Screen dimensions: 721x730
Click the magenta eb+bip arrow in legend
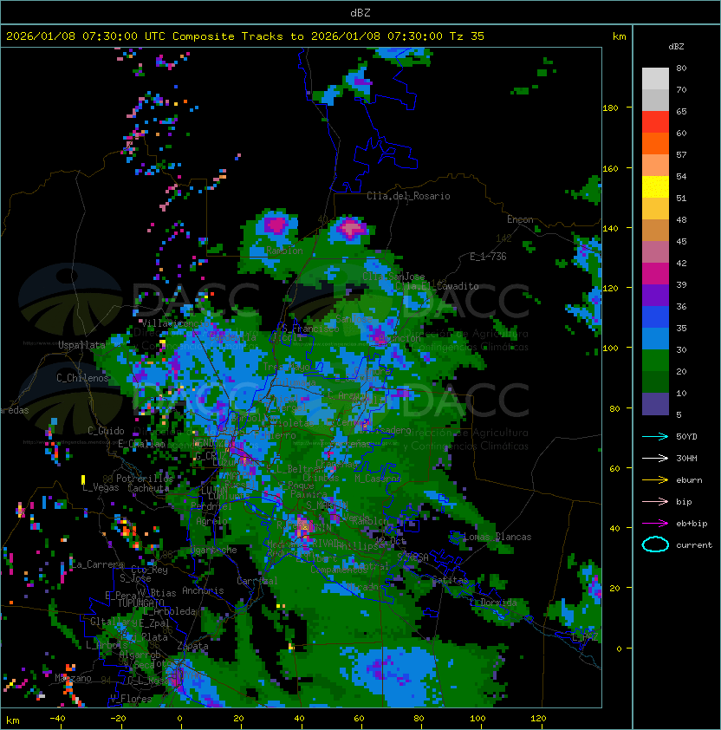[x=655, y=524]
